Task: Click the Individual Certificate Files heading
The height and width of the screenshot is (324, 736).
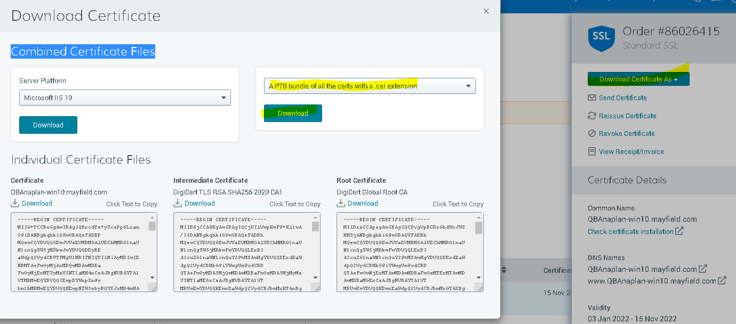Action: coord(81,160)
